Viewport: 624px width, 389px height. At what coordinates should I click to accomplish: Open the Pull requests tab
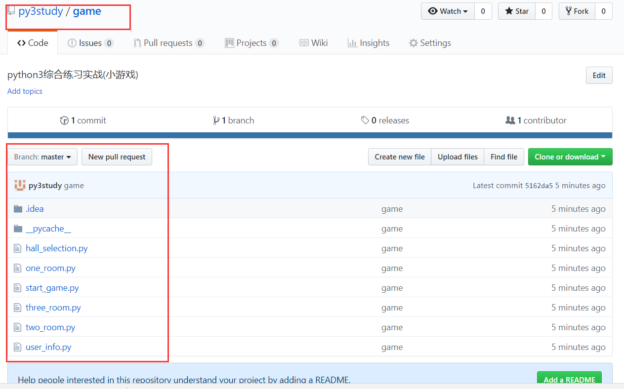coord(168,43)
